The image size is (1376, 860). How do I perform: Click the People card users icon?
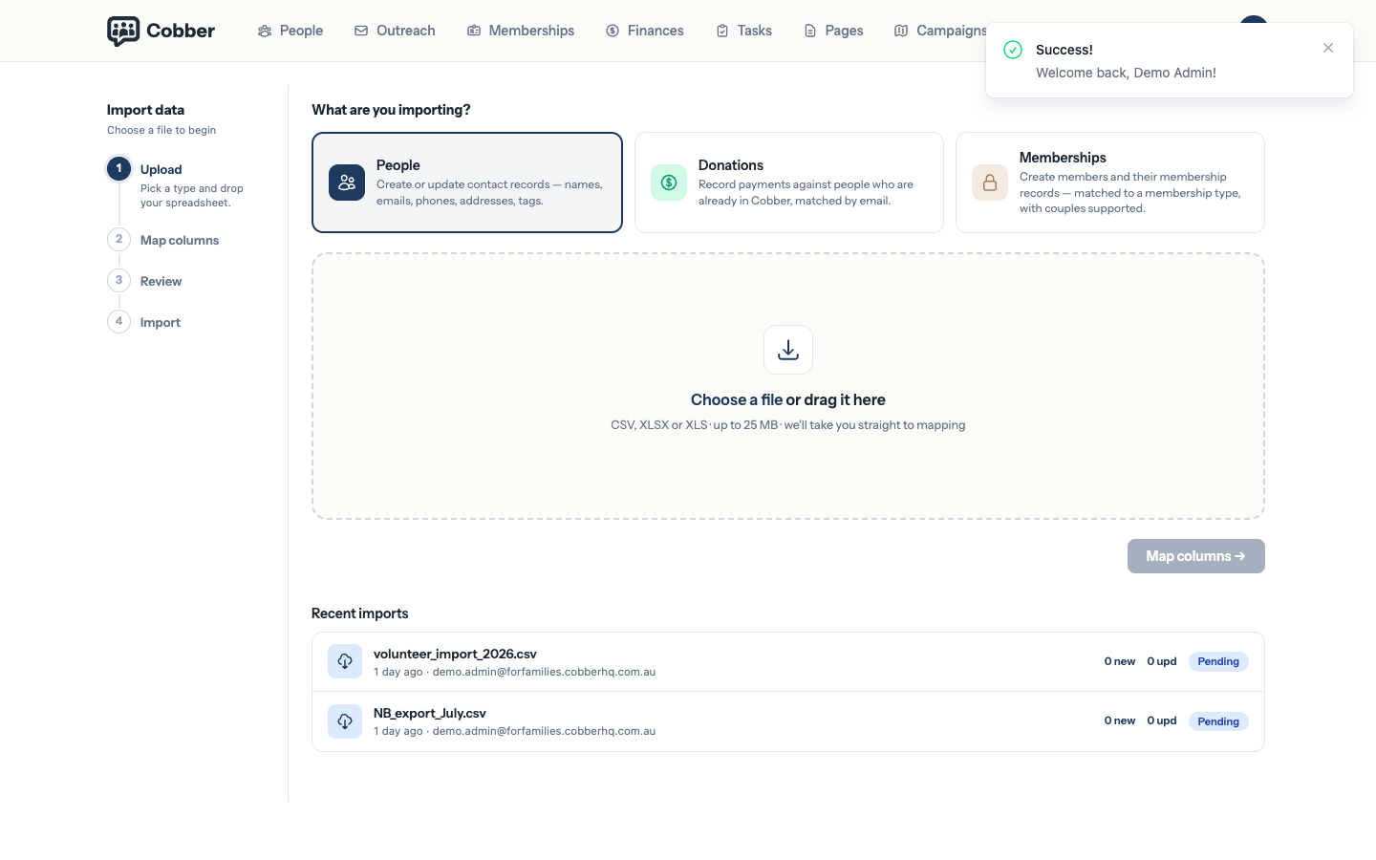(347, 183)
